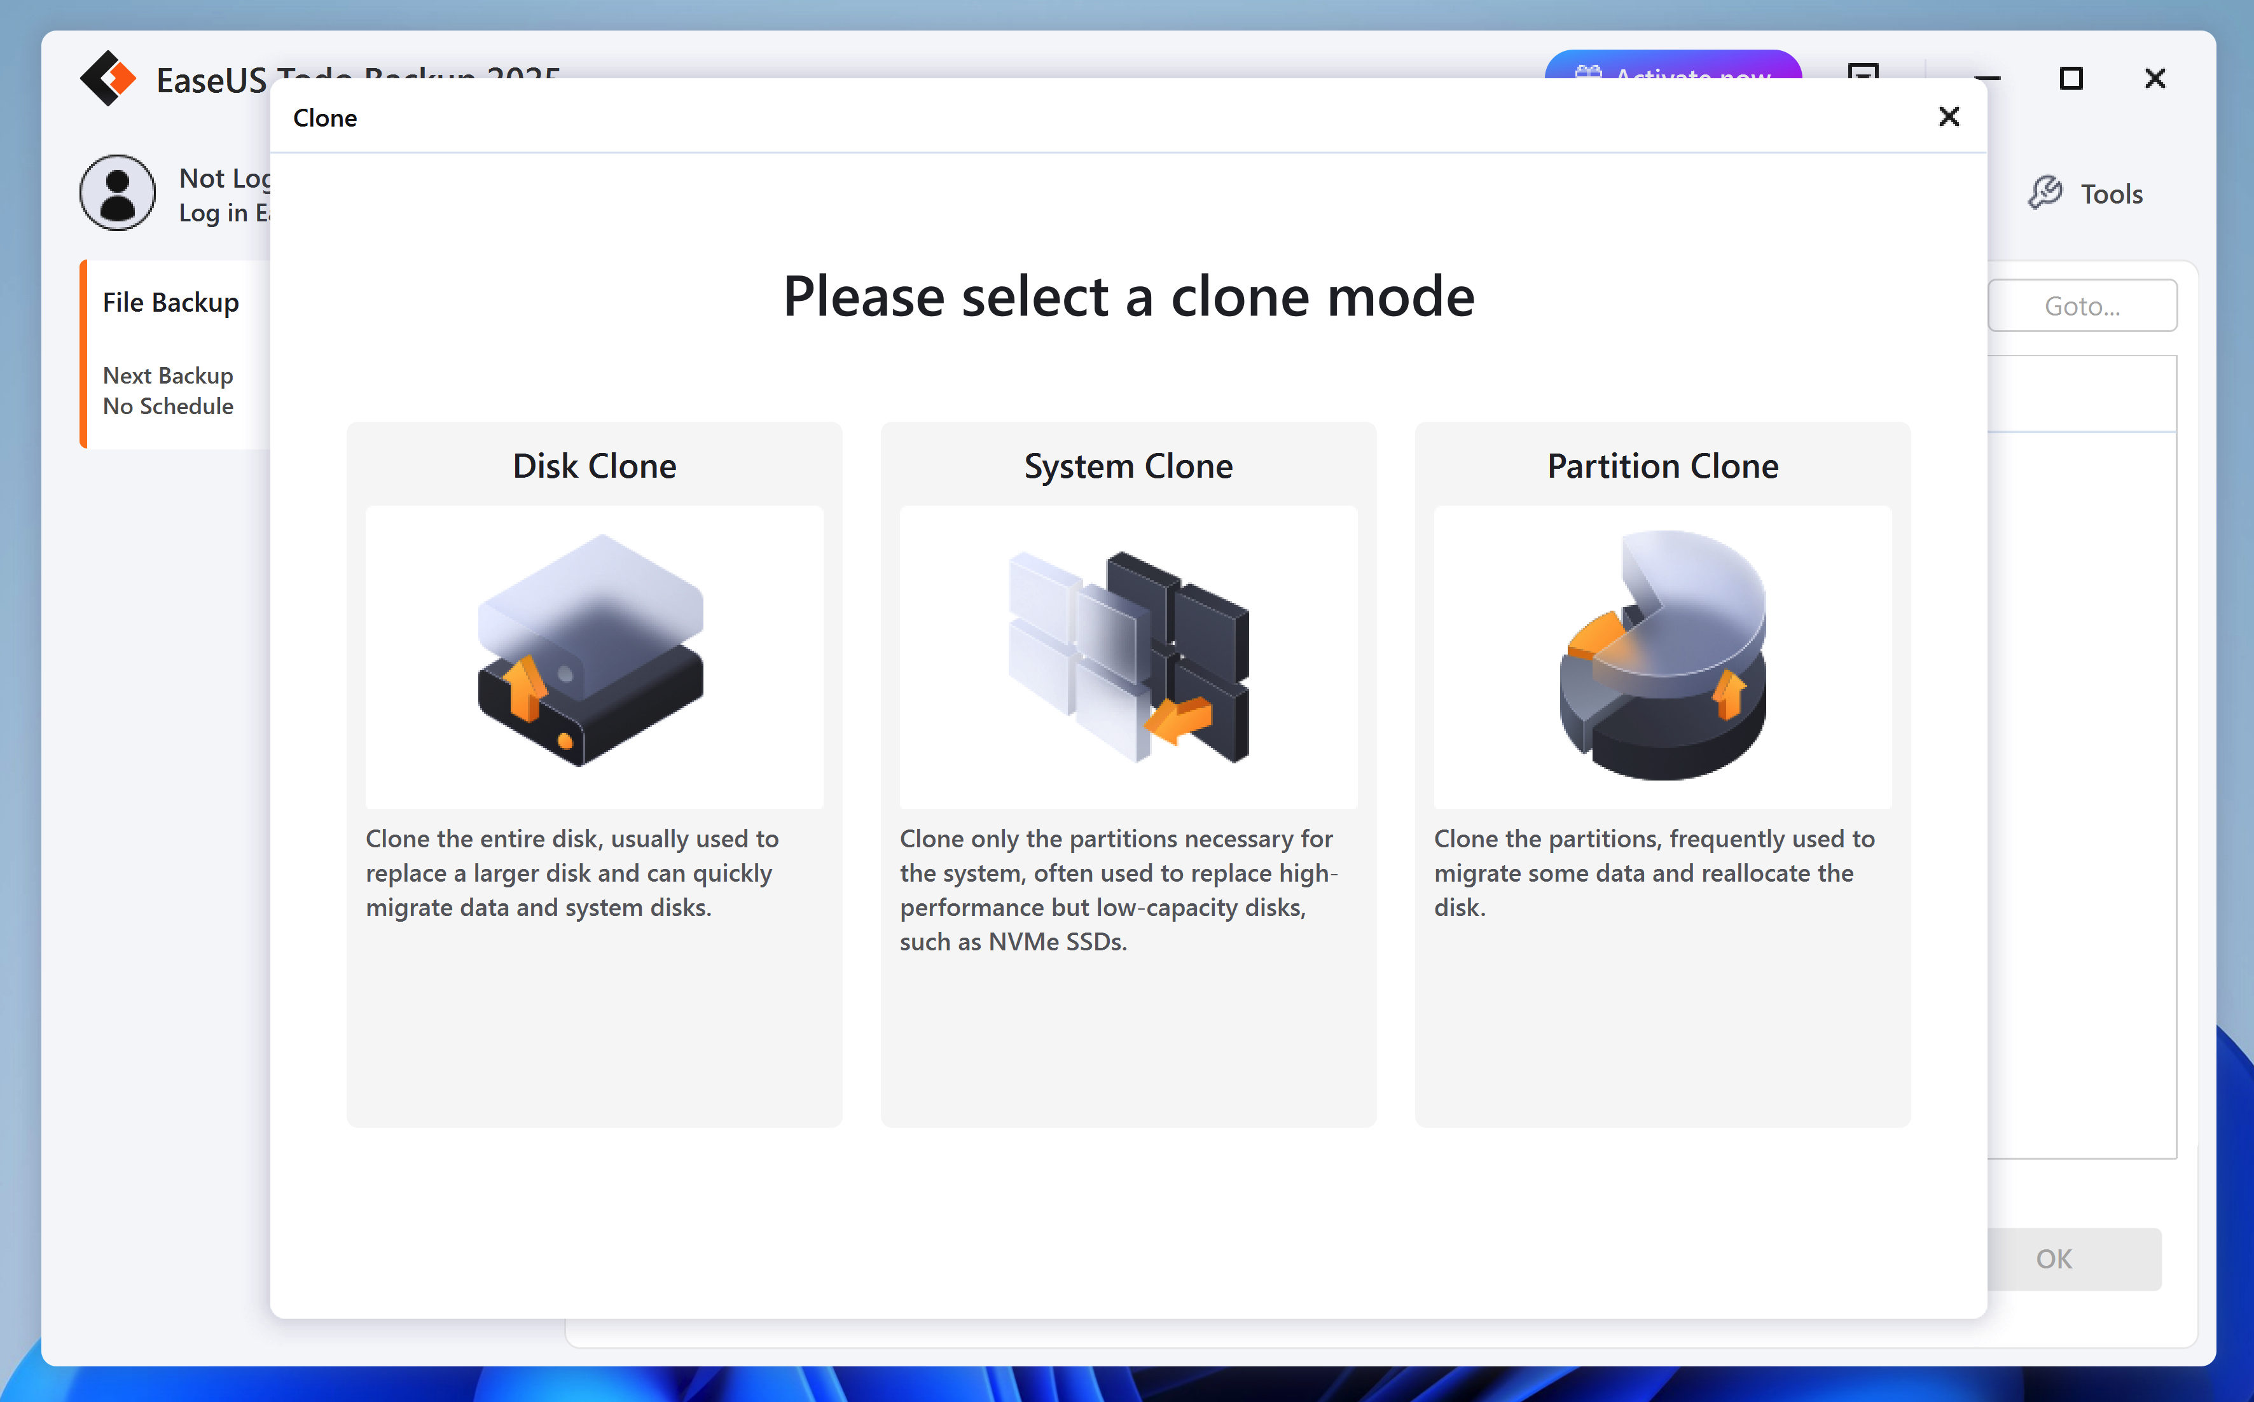Click the System Clone heading
This screenshot has height=1402, width=2254.
pyautogui.click(x=1128, y=466)
